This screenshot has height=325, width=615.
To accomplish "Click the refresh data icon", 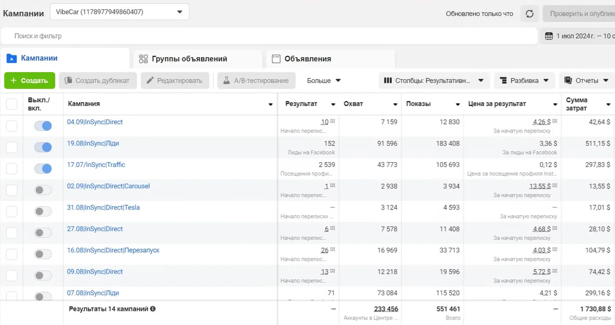I will [x=530, y=14].
